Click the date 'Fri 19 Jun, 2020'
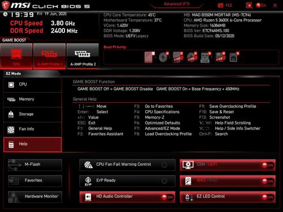The width and height of the screenshot is (283, 212). pos(52,14)
